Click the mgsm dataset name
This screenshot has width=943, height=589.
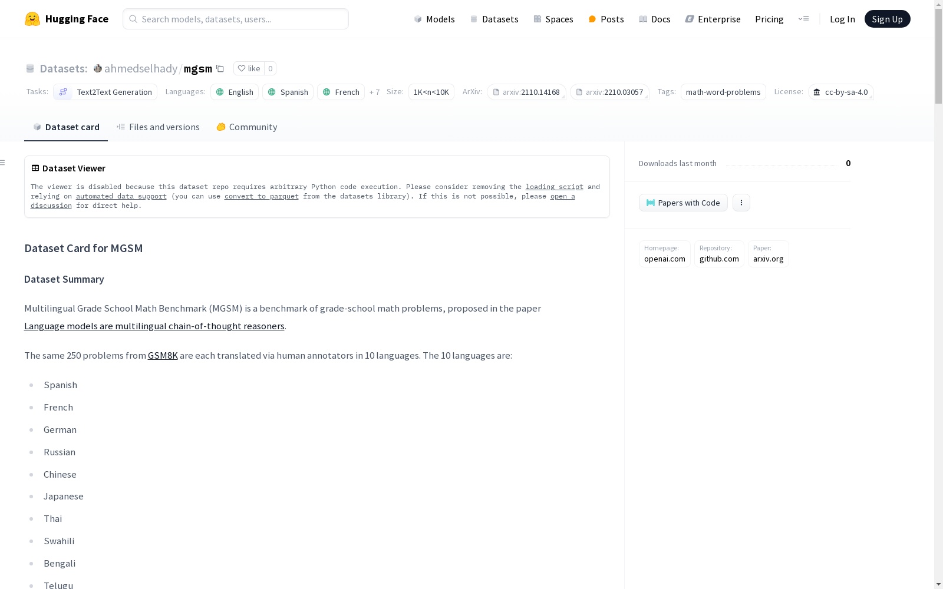point(198,68)
